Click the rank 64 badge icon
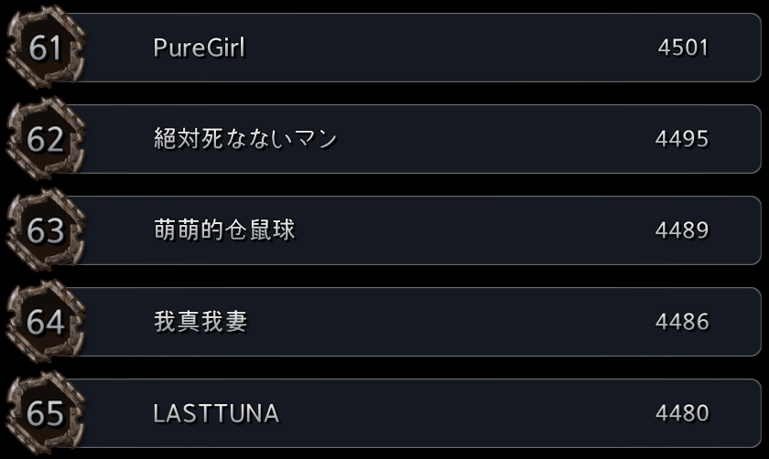Screen dimensions: 769x459 (46, 322)
